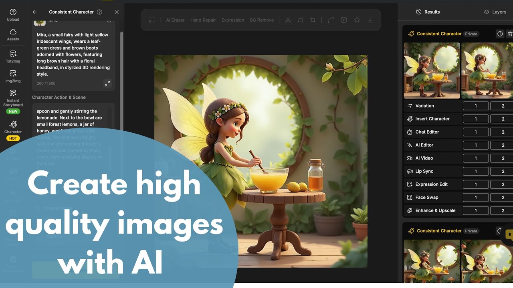Choose Hand Repair in the toolbar
The width and height of the screenshot is (513, 288).
click(x=203, y=20)
